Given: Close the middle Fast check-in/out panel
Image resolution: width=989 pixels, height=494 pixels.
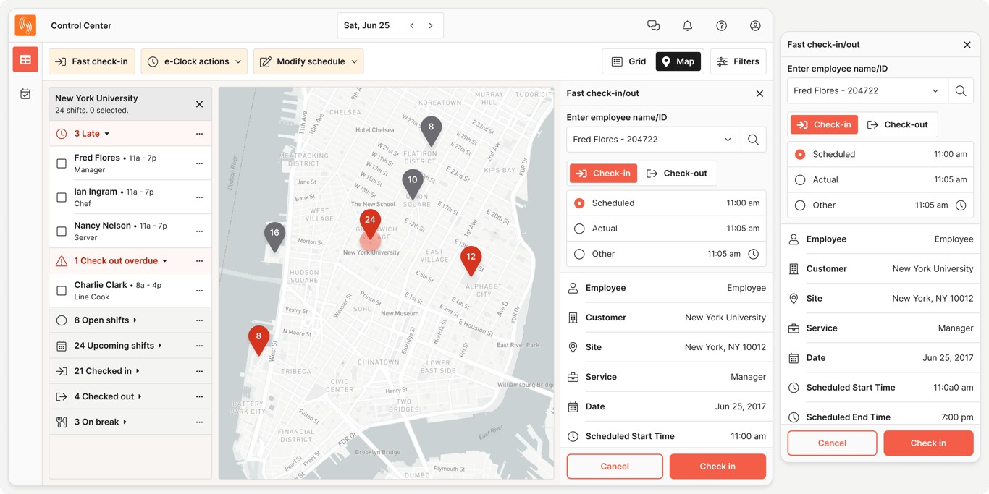Looking at the screenshot, I should (x=759, y=93).
